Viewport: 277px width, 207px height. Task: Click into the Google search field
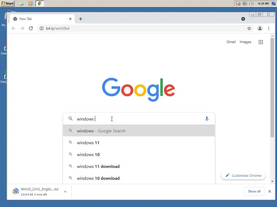tap(139, 119)
